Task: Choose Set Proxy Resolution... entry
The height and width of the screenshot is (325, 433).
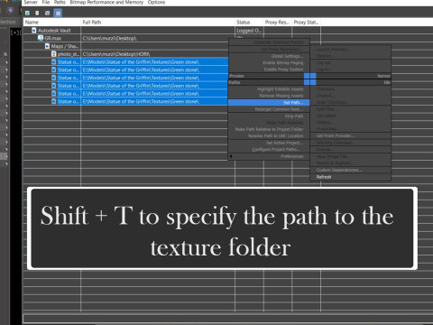Action: [x=282, y=49]
